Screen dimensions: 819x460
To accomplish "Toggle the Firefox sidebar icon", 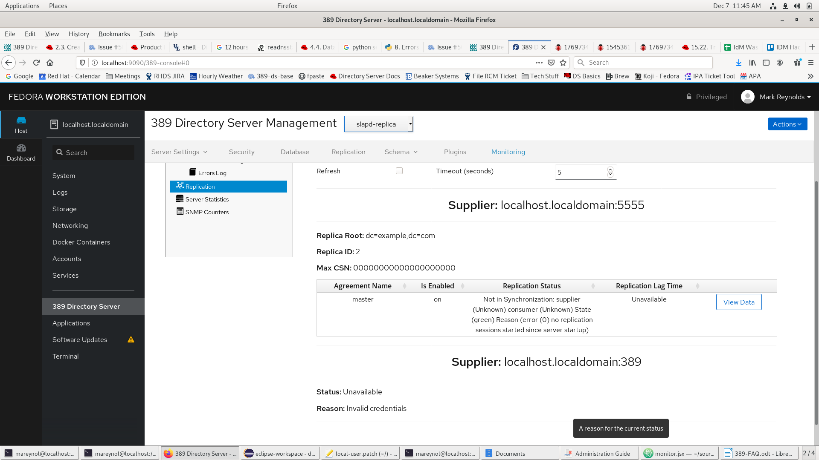I will click(x=766, y=63).
